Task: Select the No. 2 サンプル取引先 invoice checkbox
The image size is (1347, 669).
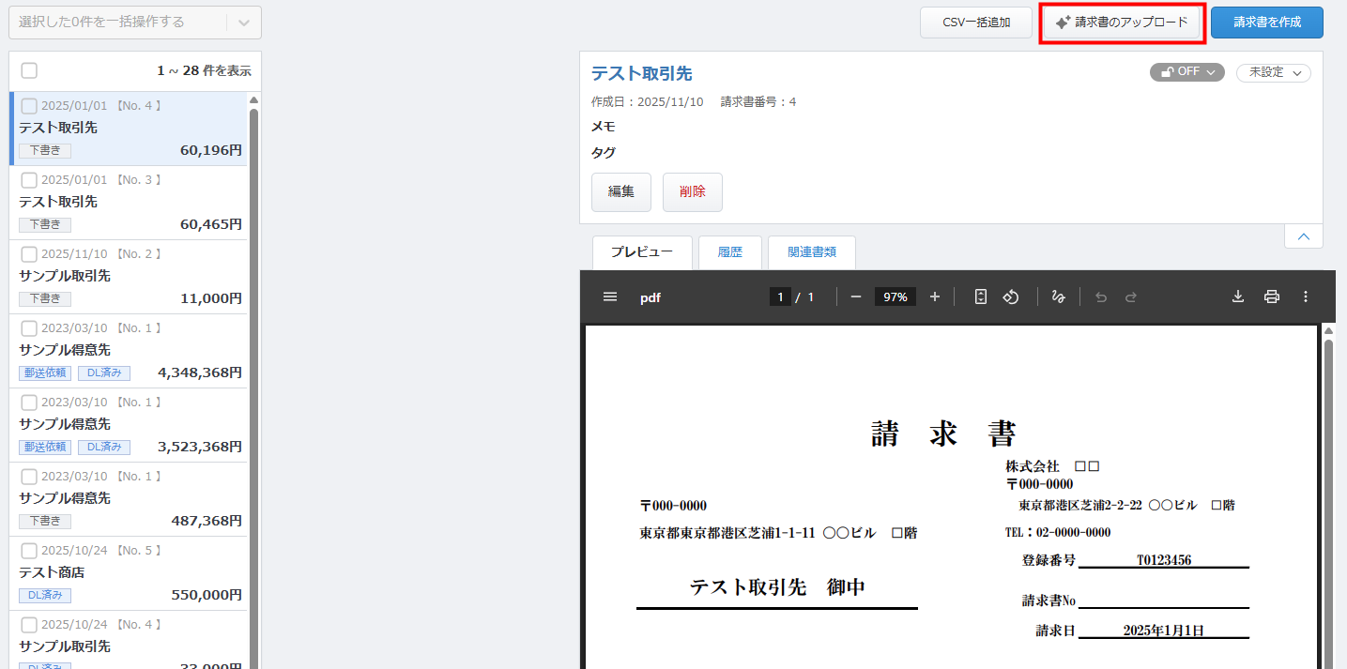Action: coord(29,254)
